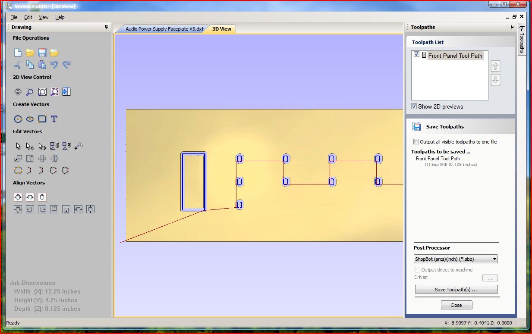Open the Edit menu

(28, 17)
